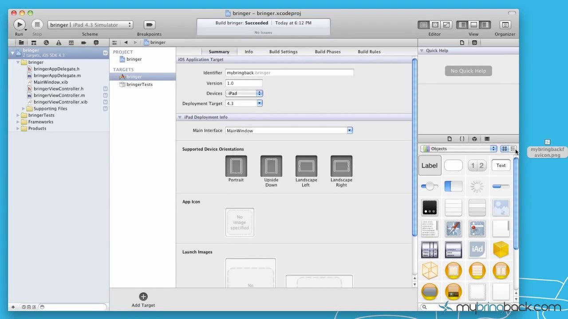Screen dimensions: 568x319
Task: Show the Quick Help inspector
Action: click(474, 43)
